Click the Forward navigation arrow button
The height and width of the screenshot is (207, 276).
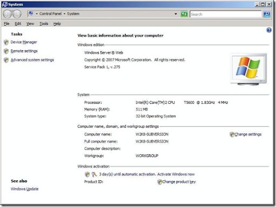point(17,14)
